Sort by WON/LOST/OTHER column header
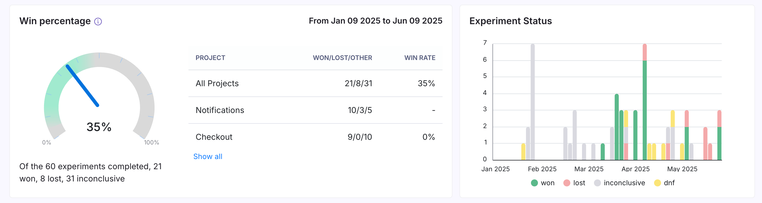762x203 pixels. pyautogui.click(x=342, y=58)
